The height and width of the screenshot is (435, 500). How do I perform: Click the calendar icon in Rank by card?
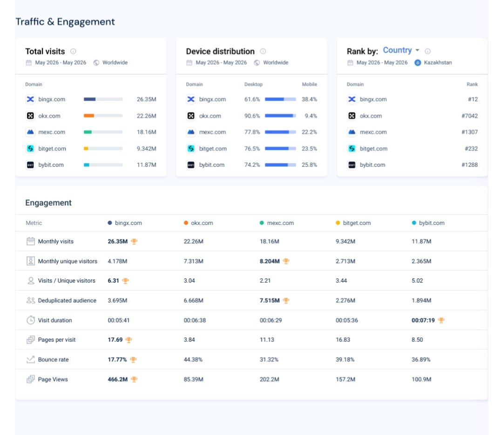coord(350,63)
